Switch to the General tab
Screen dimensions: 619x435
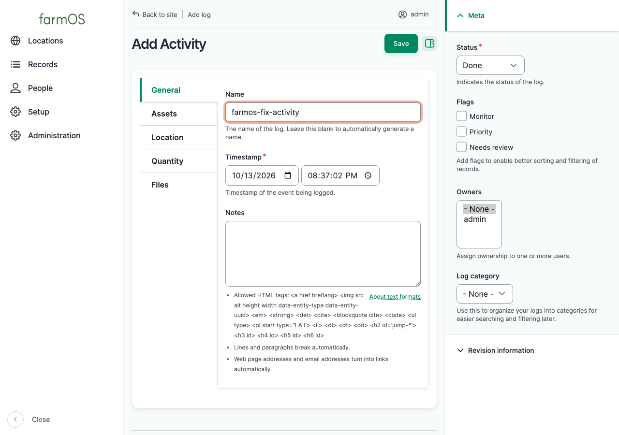click(x=179, y=90)
